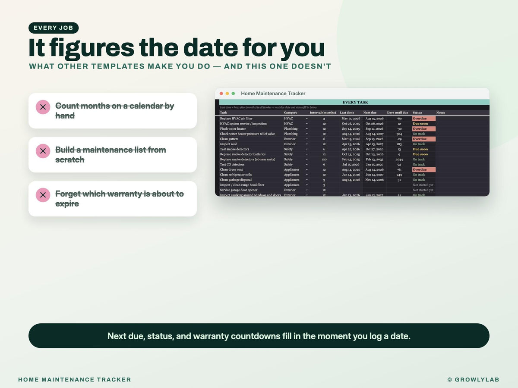Open Category dropdown for Clean refrigerator coils
This screenshot has width=518, height=388.
click(307, 175)
